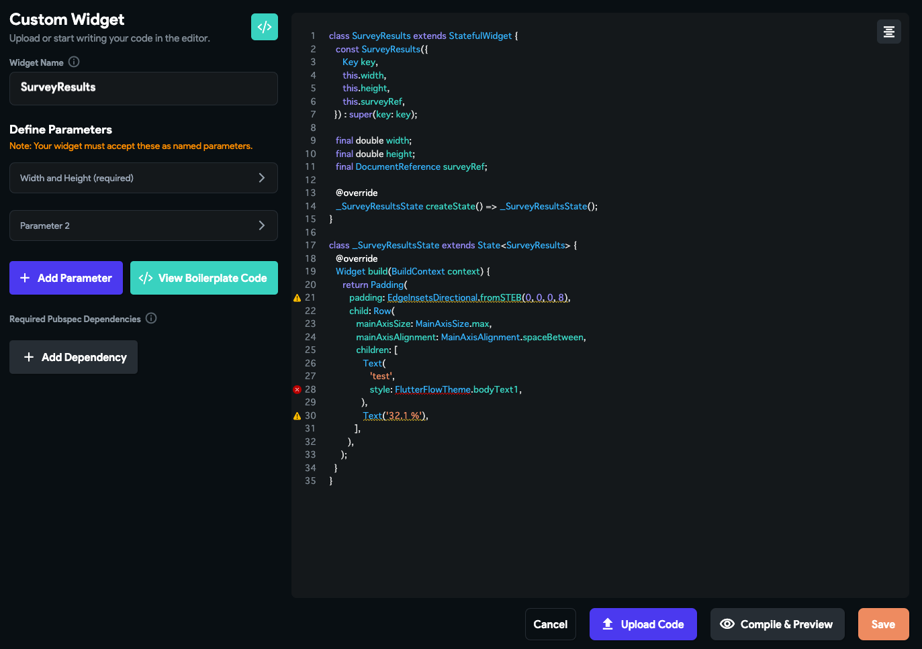Click the 'test' string on line 27
The image size is (922, 649).
(x=381, y=377)
